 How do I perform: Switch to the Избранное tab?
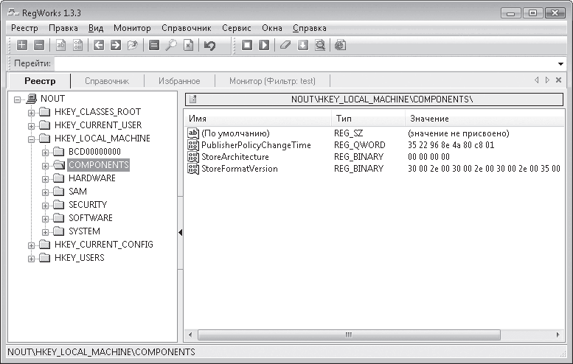[x=179, y=81]
